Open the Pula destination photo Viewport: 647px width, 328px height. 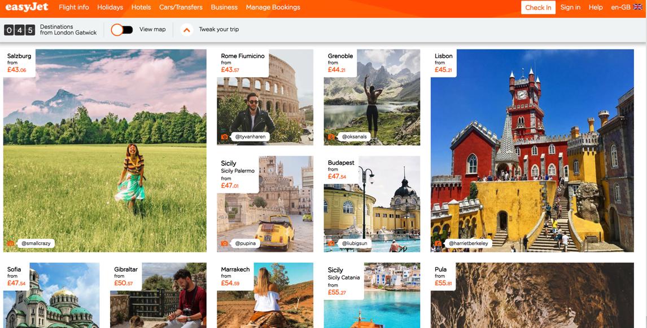tap(532, 295)
